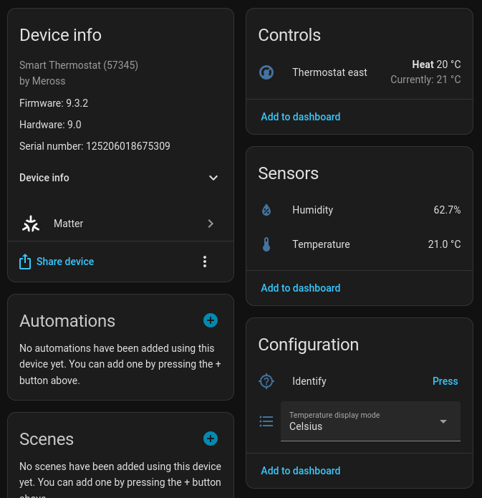This screenshot has height=498, width=482.
Task: Expand the Device info section chevron
Action: (x=213, y=178)
